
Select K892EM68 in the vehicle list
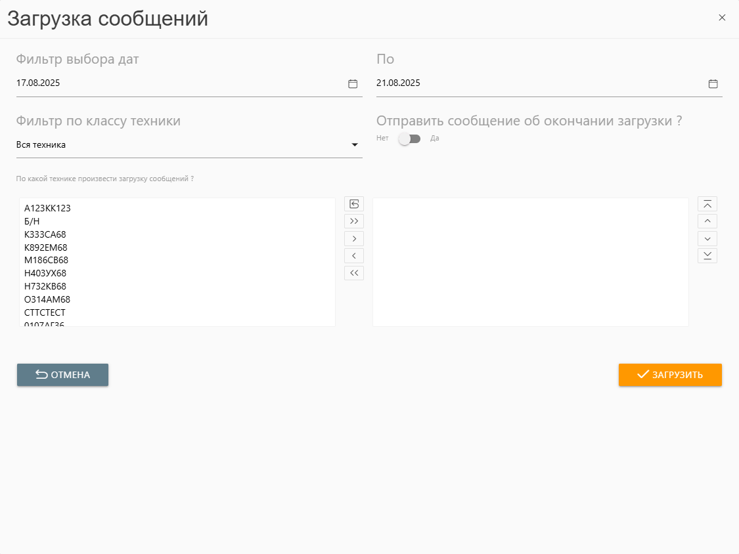tap(177, 248)
